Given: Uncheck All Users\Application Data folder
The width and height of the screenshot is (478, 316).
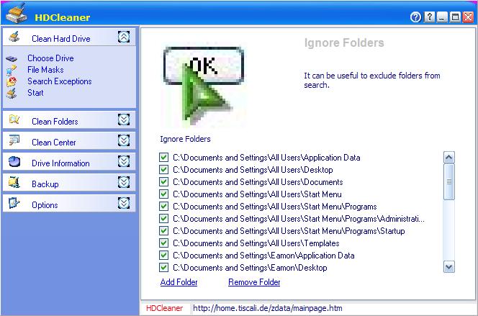Looking at the screenshot, I should [163, 158].
